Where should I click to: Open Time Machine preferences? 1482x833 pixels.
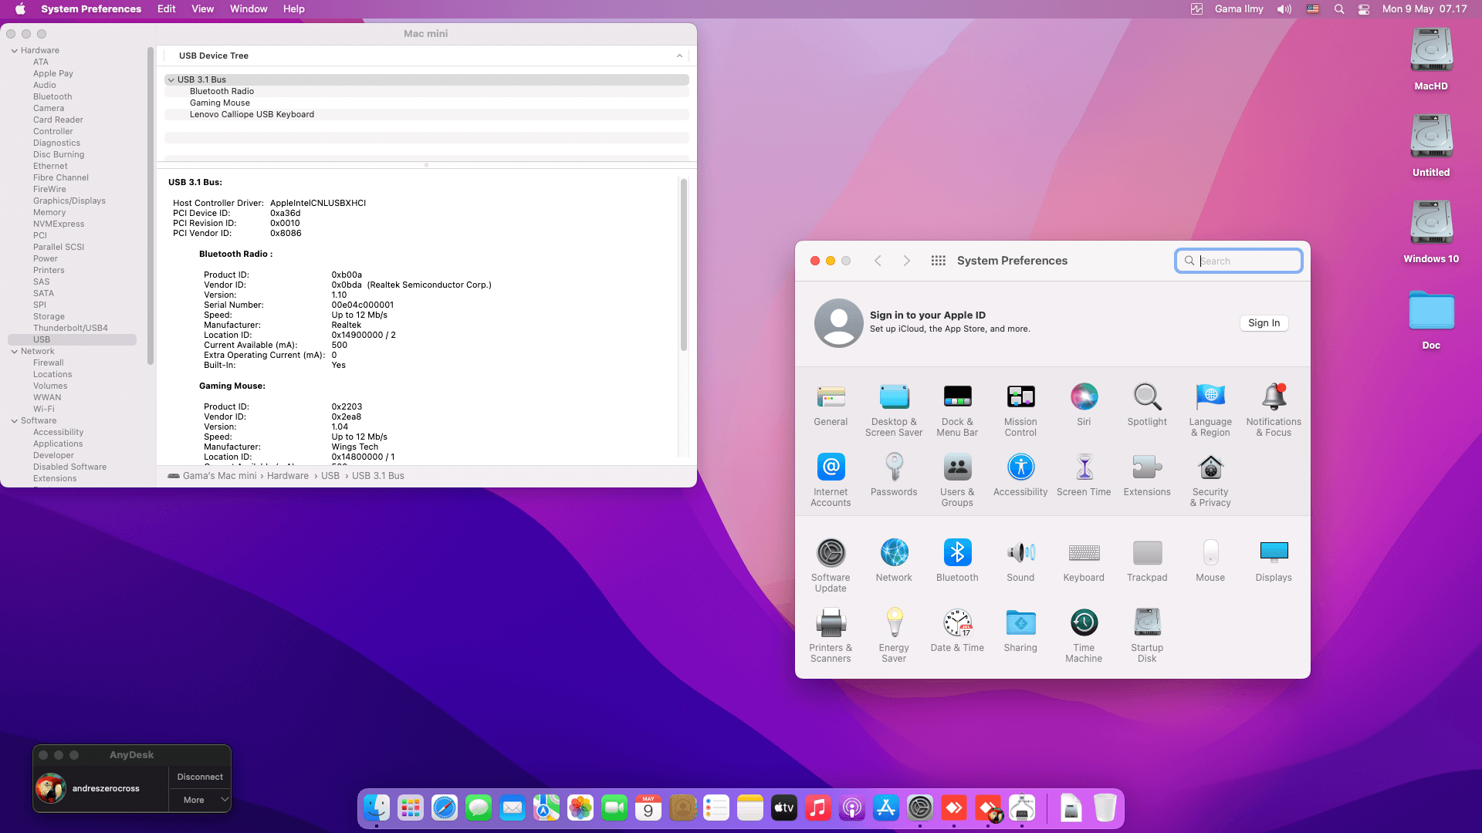1084,636
